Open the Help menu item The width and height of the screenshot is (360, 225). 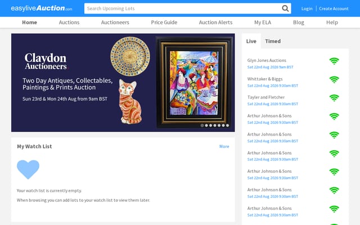pyautogui.click(x=332, y=22)
